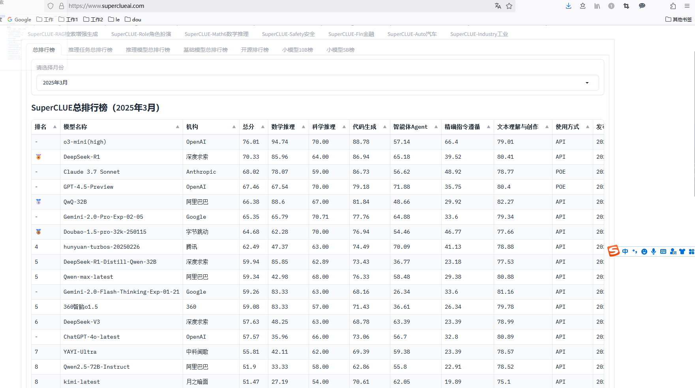Screen dimensions: 695x388
Task: Open the Firefox hamburger application menu
Action: 687,6
